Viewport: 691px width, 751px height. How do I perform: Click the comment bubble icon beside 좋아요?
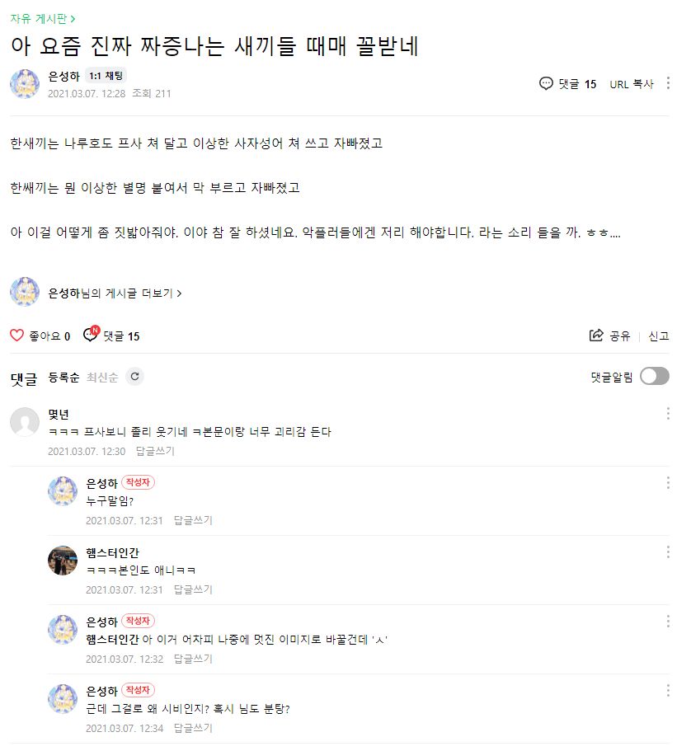(91, 336)
